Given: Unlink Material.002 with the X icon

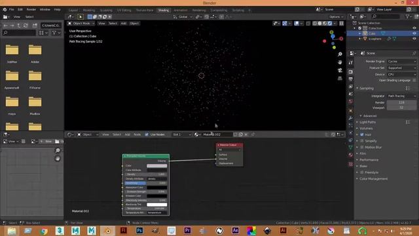Looking at the screenshot, I should point(246,134).
